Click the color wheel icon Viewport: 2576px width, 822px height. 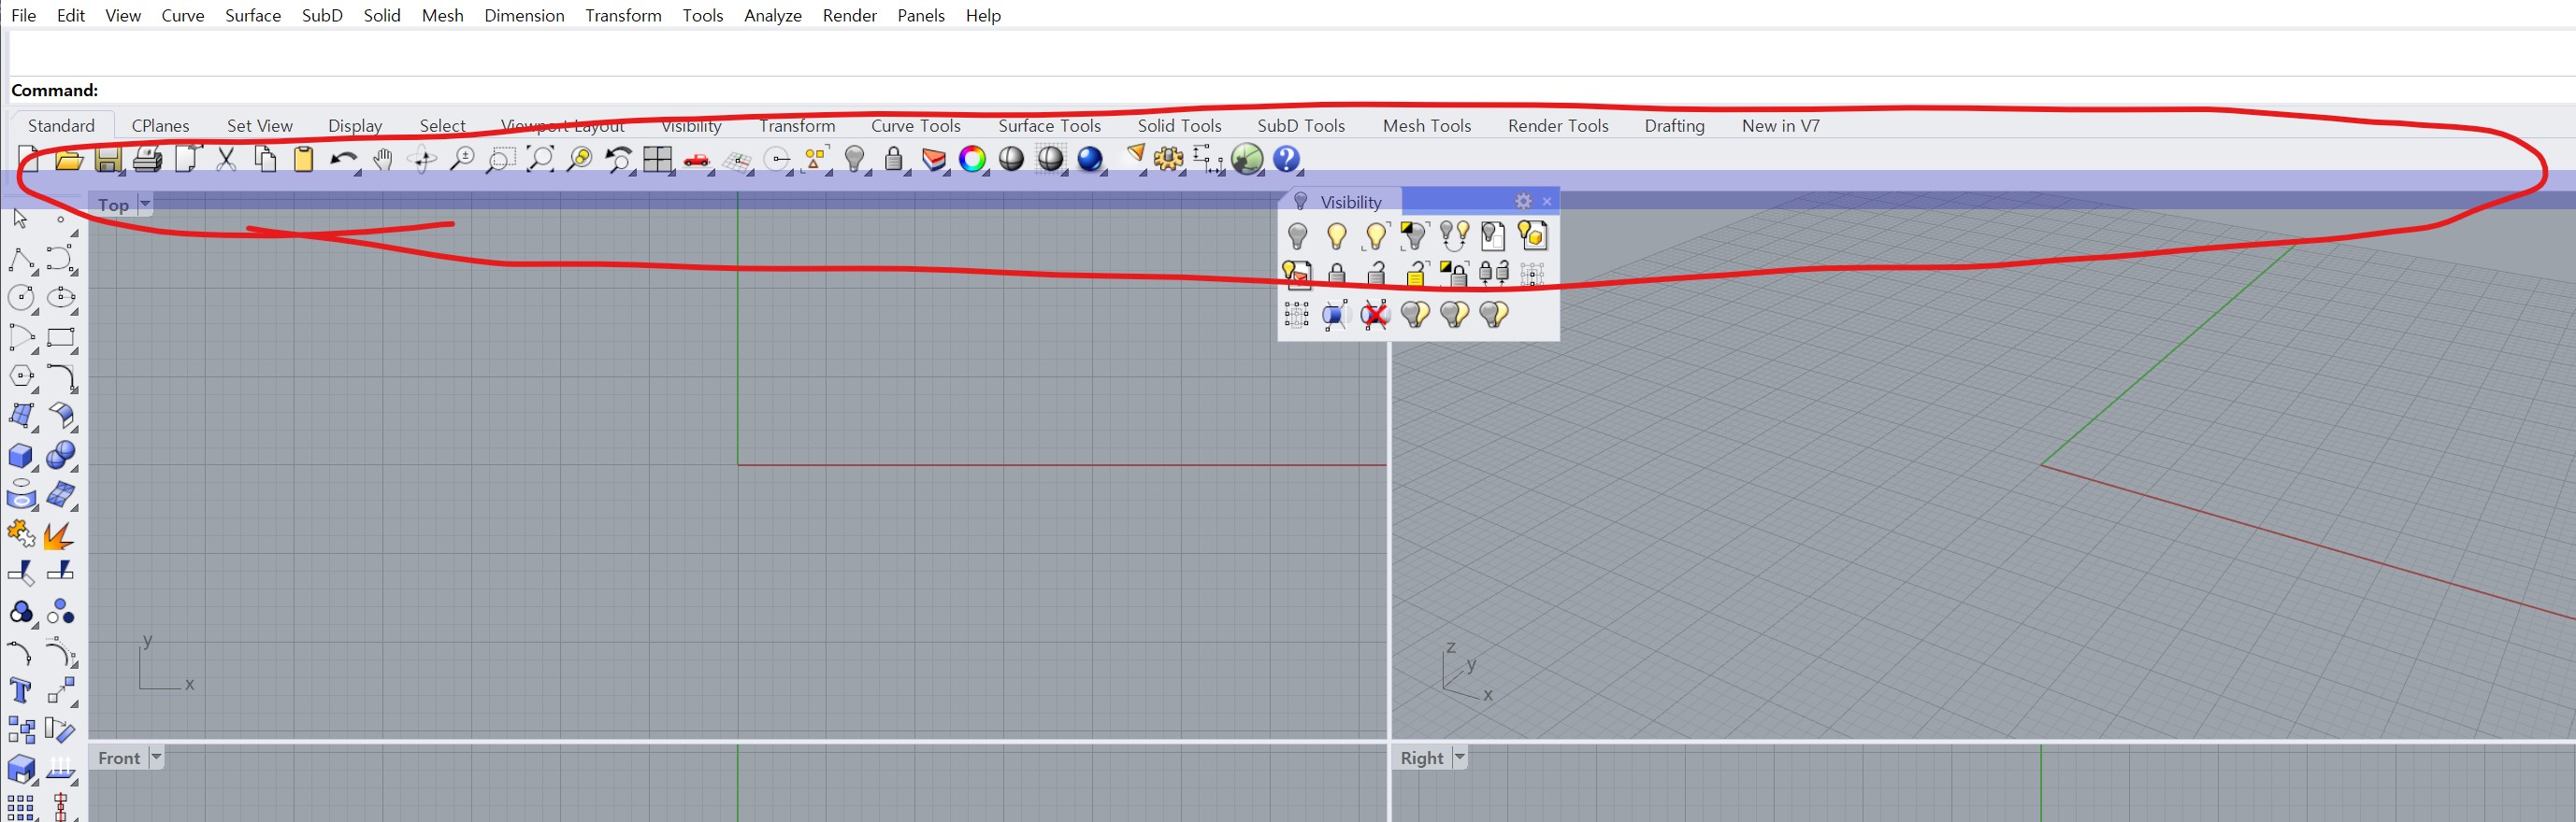click(972, 160)
